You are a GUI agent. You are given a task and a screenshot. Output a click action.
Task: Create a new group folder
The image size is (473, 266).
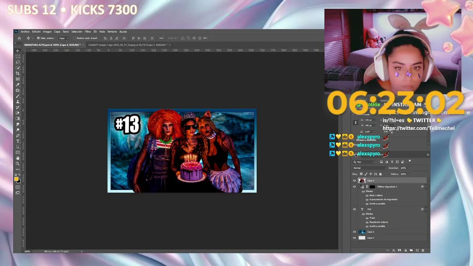411,250
